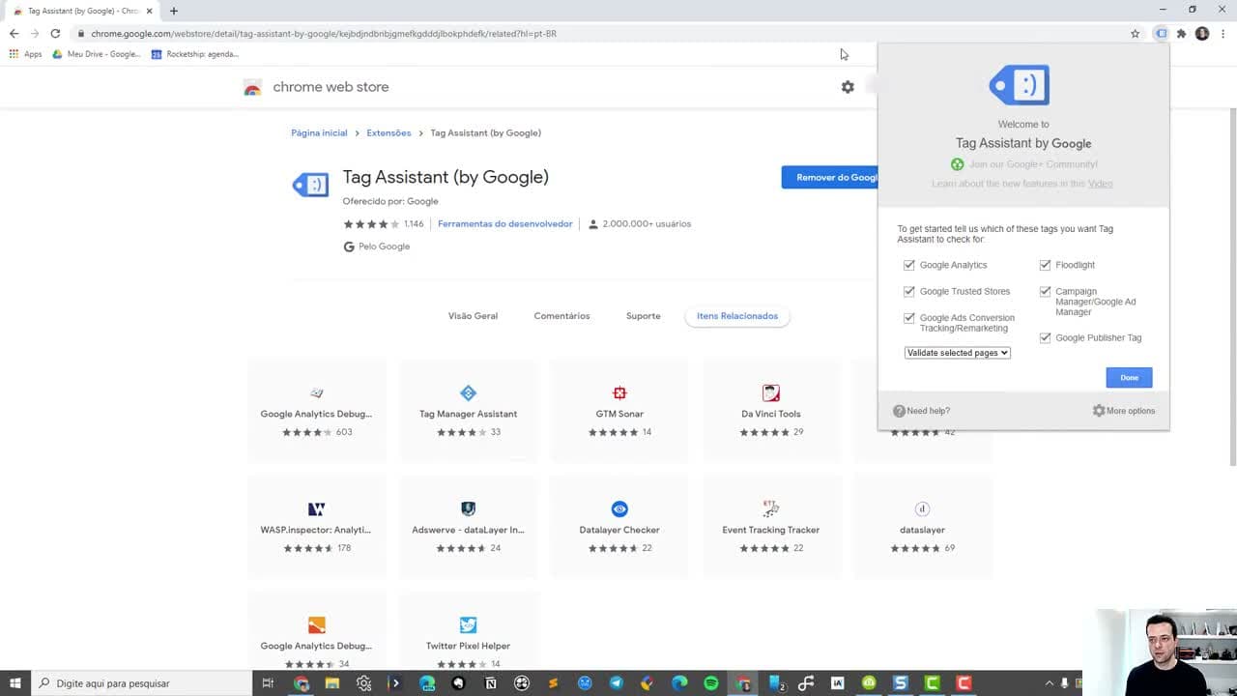The width and height of the screenshot is (1237, 696).
Task: Uncheck Campaign Manager/Google Ad Manager checkbox
Action: (x=1045, y=291)
